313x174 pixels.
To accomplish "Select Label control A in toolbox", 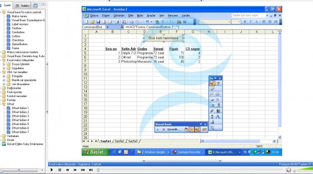I will tap(218, 116).
